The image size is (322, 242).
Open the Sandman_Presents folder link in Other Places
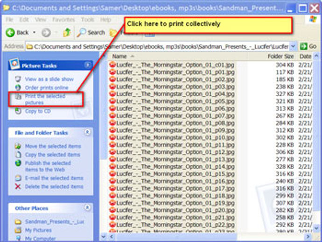point(55,221)
